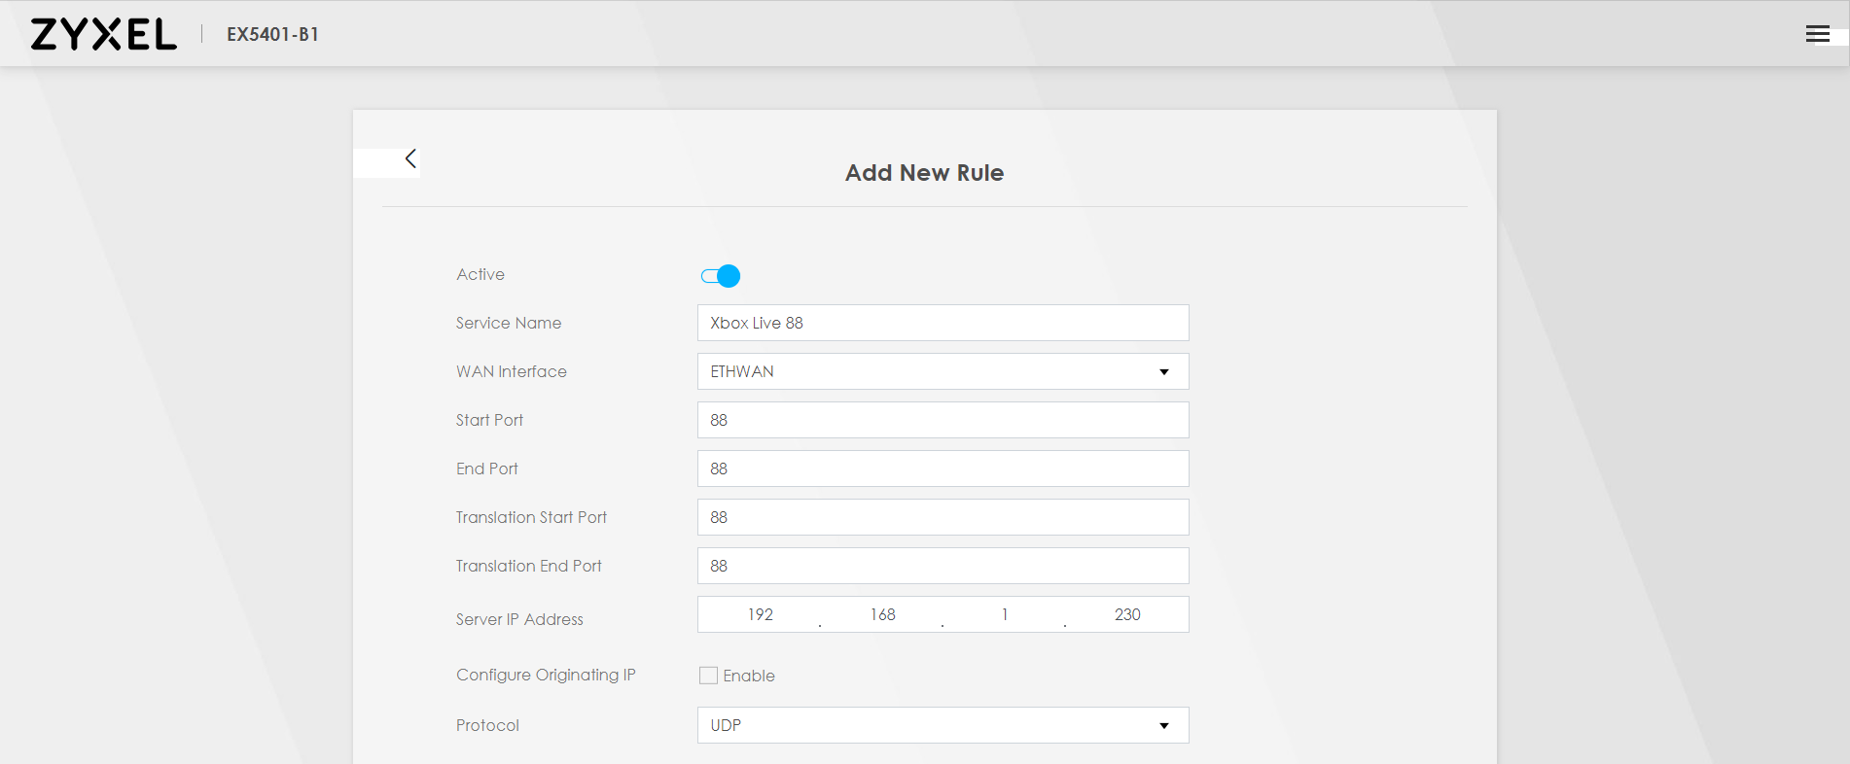Edit the second IP octet 168

[x=882, y=614]
